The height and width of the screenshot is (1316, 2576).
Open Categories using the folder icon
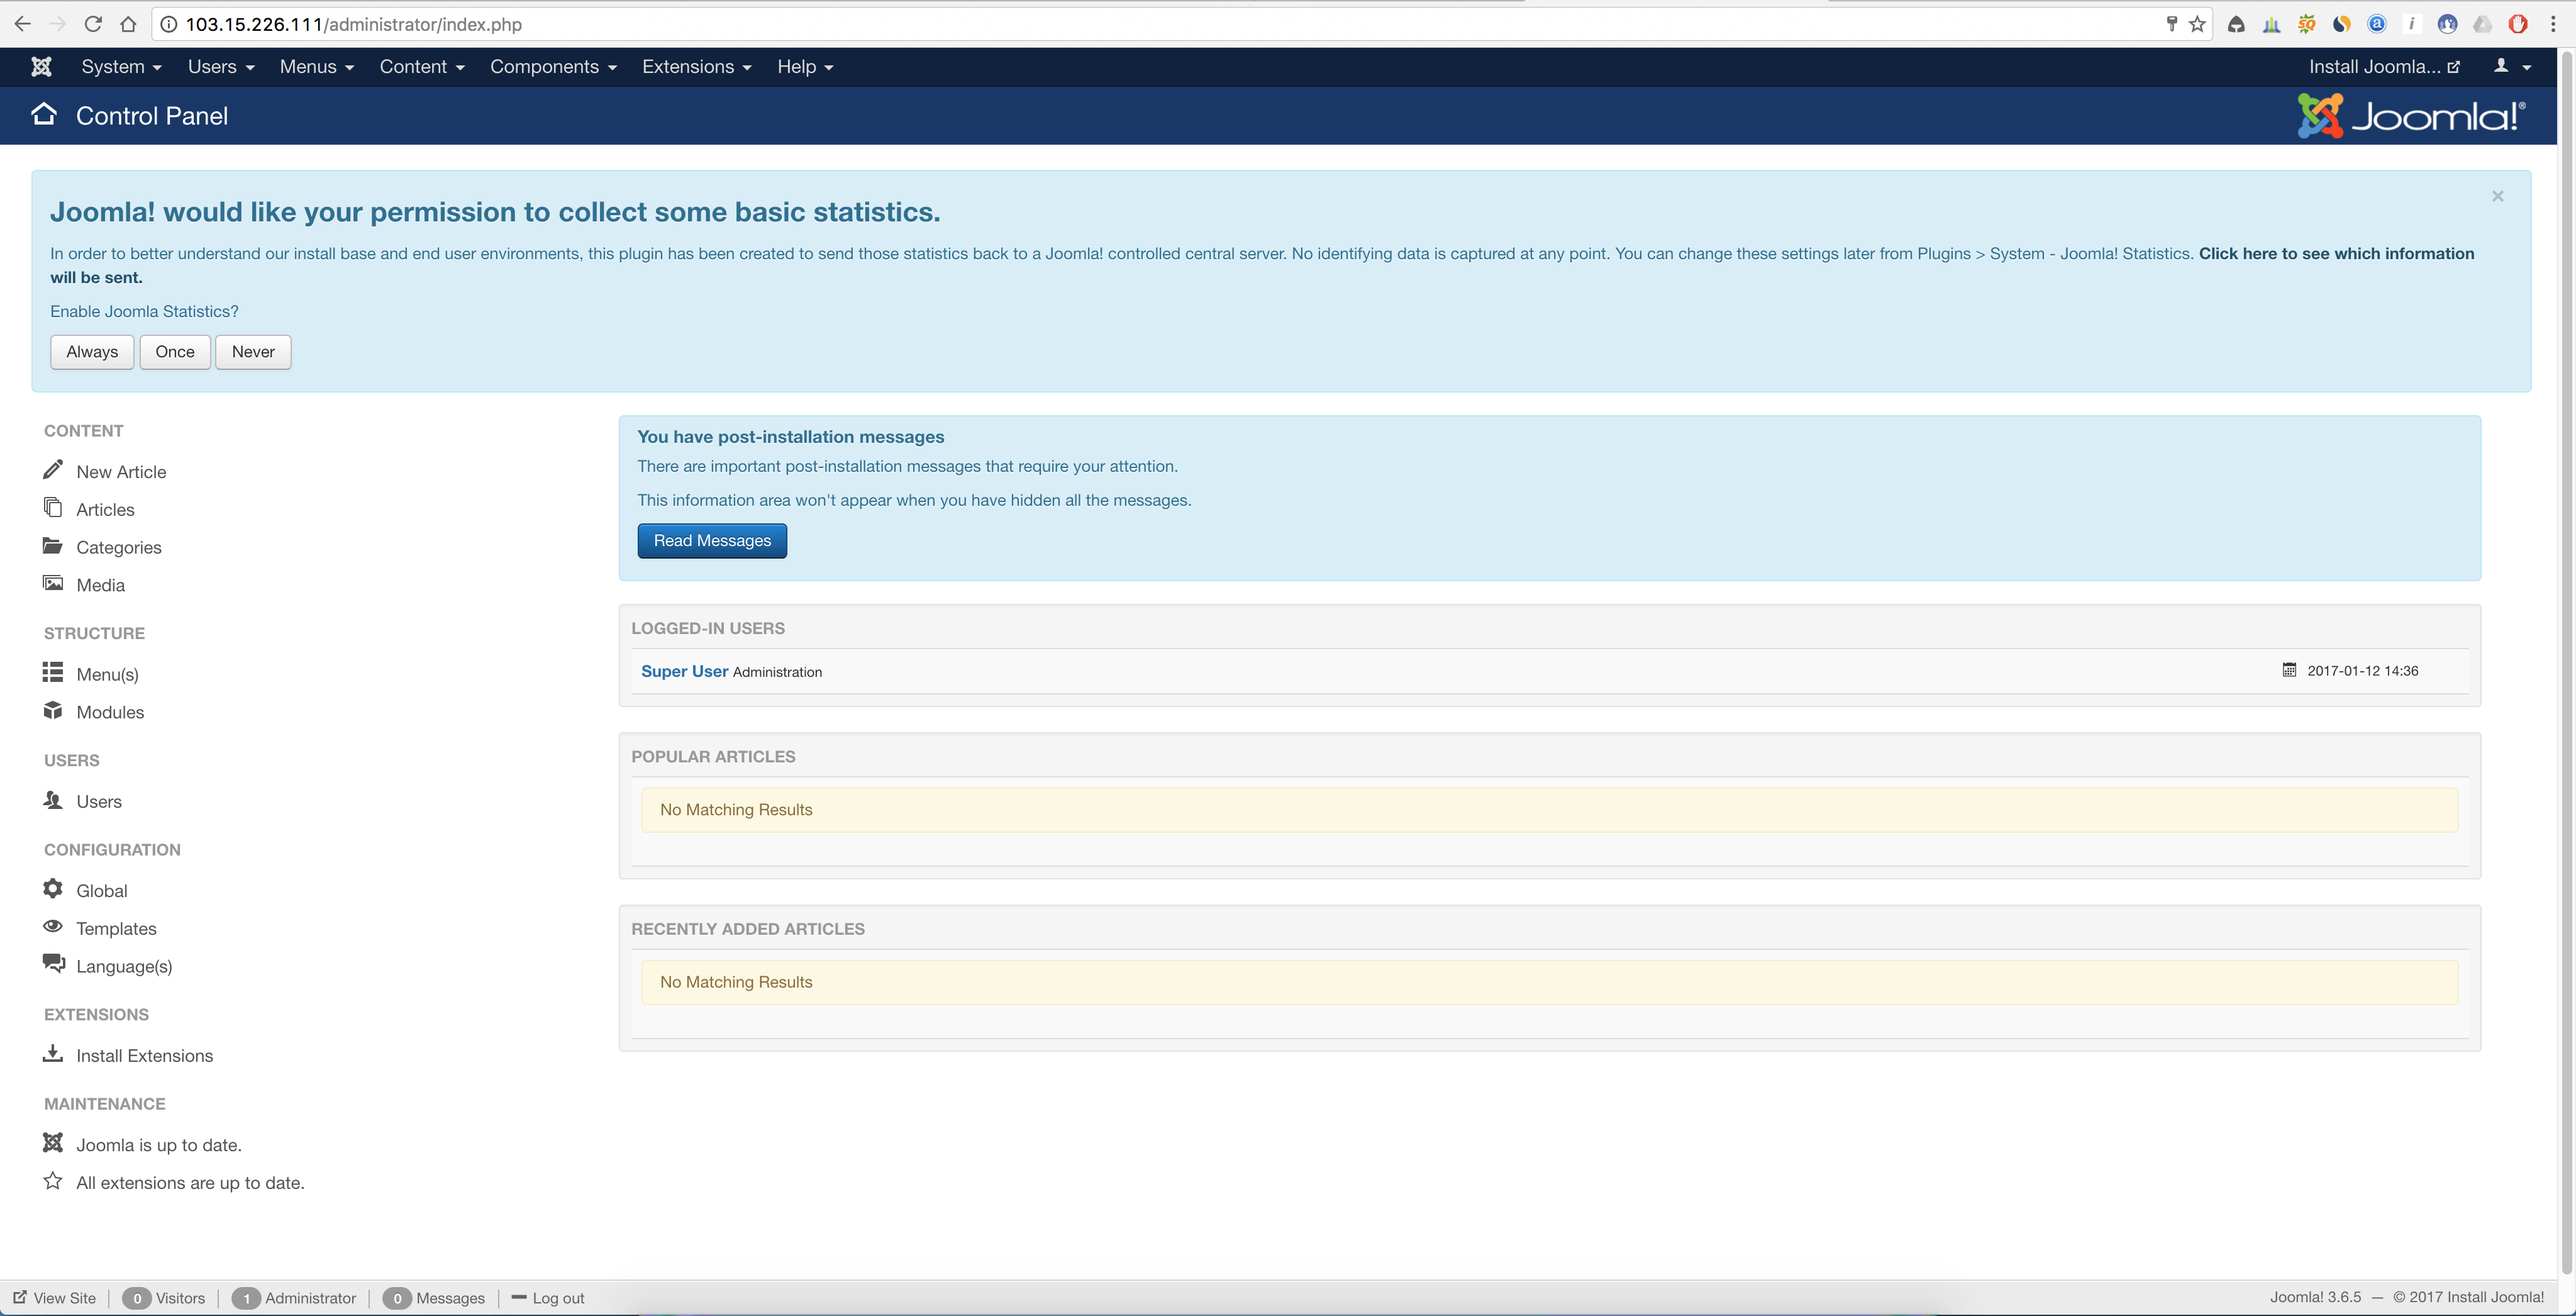point(53,545)
